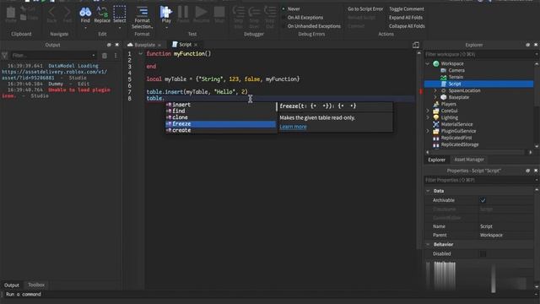
Task: Choose 'freeze' from autocomplete list
Action: pos(221,124)
